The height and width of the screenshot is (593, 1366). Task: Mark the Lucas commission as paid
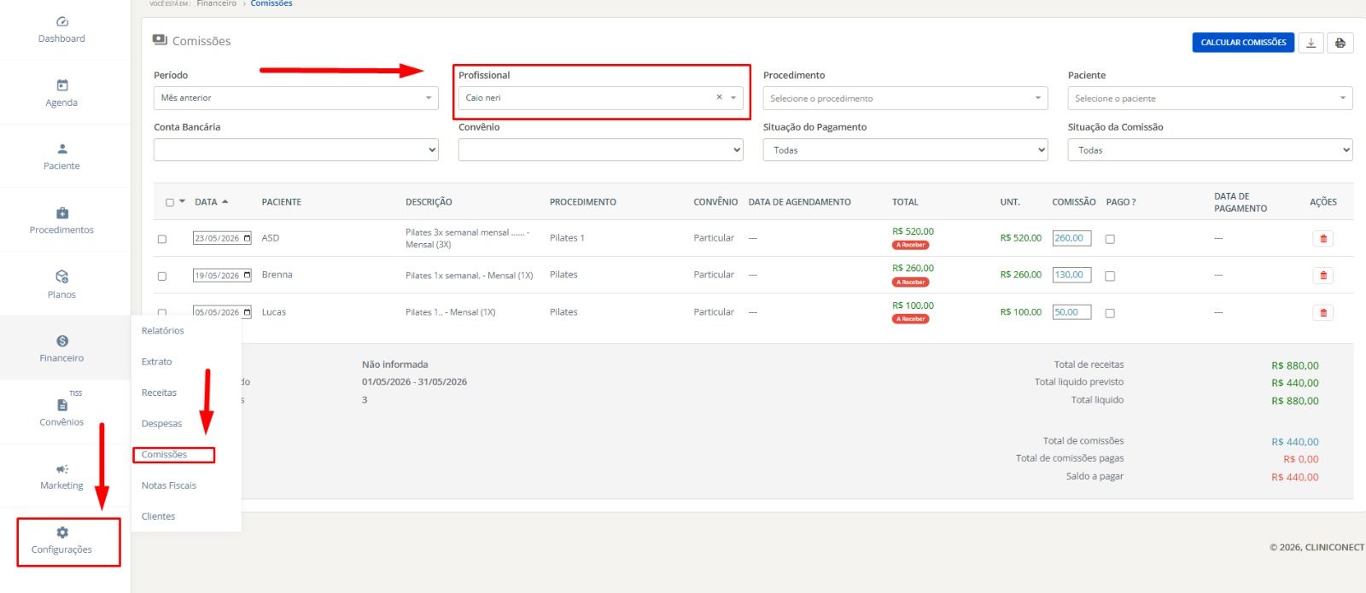[1110, 313]
